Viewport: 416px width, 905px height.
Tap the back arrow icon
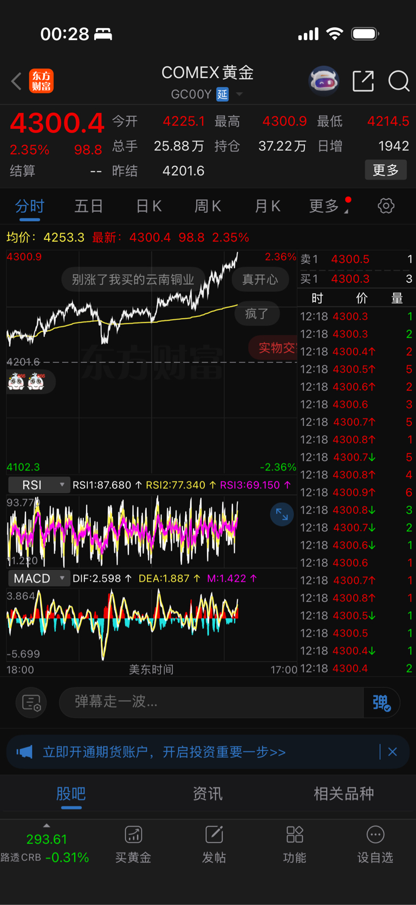(16, 81)
